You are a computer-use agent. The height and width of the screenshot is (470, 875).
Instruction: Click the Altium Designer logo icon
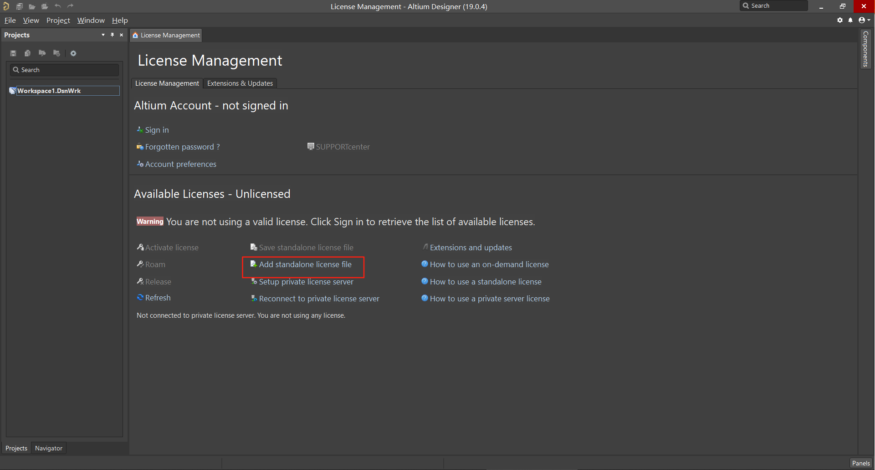(x=6, y=6)
